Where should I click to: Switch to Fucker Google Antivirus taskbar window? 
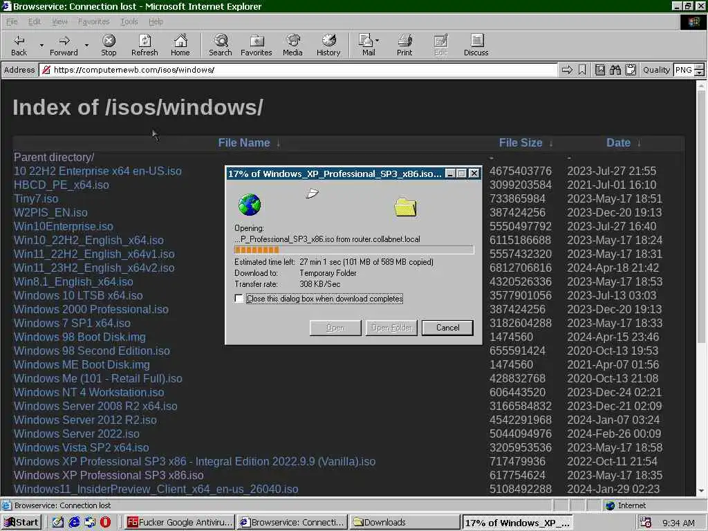point(179,523)
